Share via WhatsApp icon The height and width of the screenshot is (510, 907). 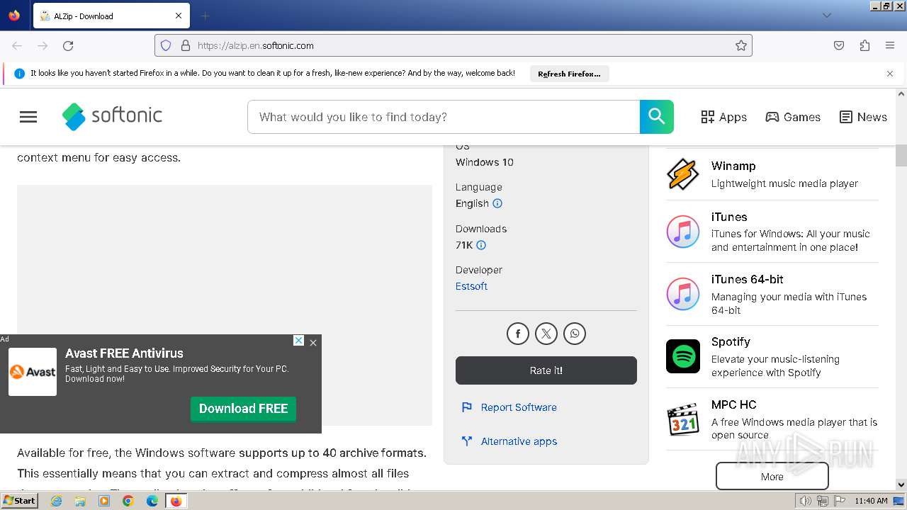pyautogui.click(x=575, y=334)
